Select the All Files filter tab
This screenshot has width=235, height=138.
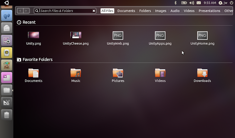[107, 11]
